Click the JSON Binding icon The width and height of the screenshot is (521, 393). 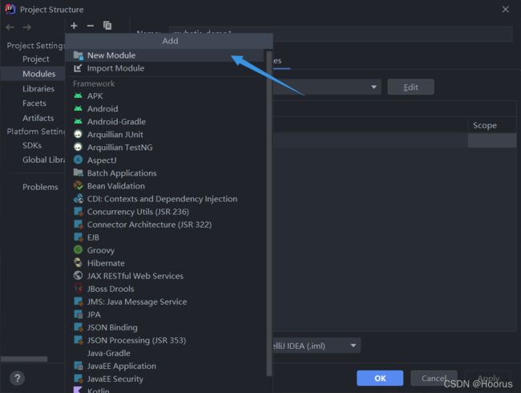click(x=78, y=327)
